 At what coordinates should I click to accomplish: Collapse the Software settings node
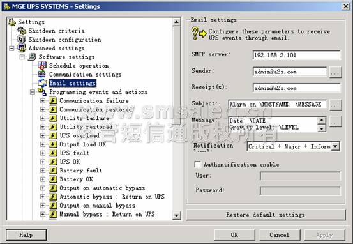[x=22, y=57]
